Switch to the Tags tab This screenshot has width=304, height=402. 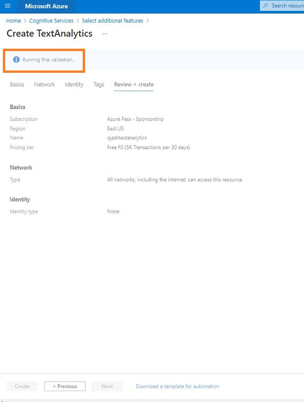click(99, 84)
